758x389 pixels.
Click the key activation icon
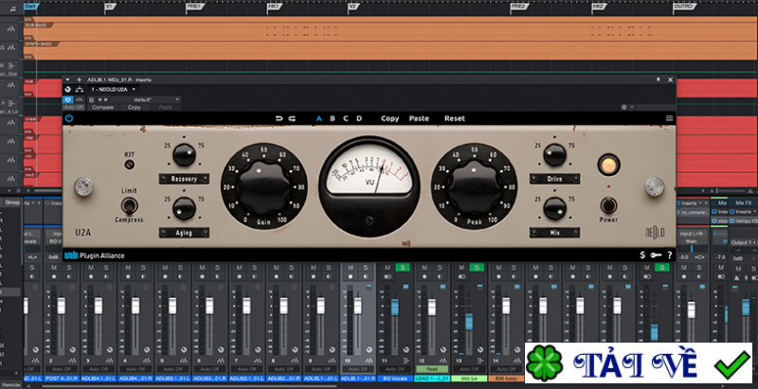tap(656, 255)
